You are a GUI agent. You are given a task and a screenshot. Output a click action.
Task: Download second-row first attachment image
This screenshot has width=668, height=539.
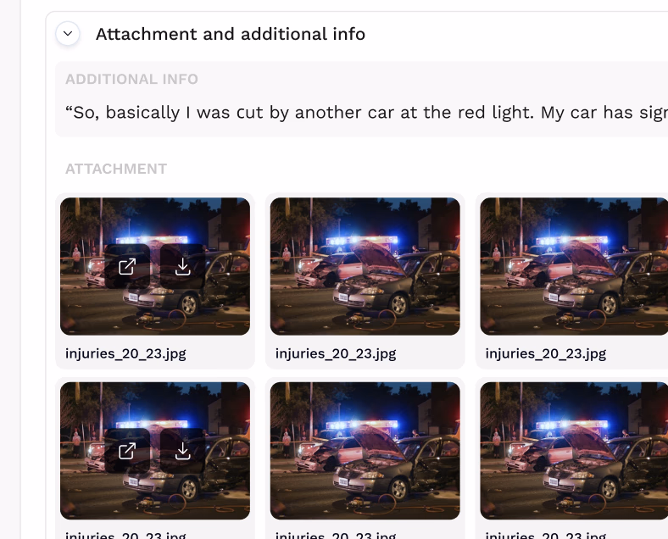pyautogui.click(x=183, y=451)
